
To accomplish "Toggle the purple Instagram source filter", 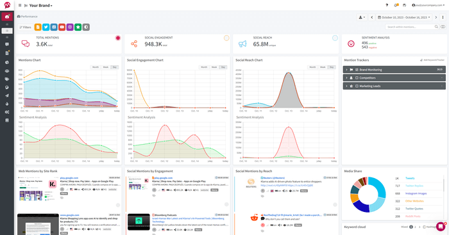I will tap(70, 27).
